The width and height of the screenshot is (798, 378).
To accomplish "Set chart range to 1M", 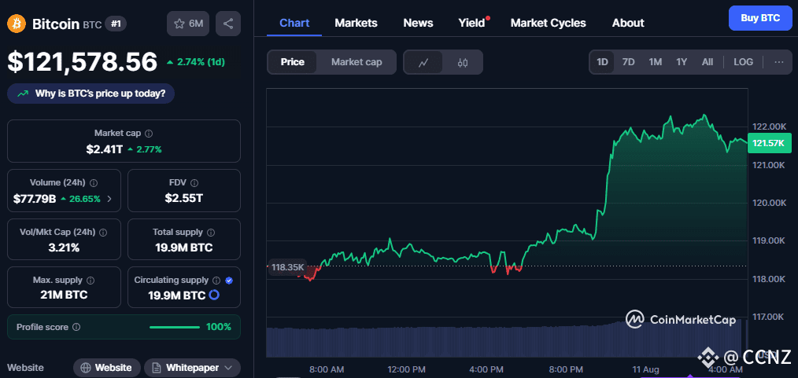I will point(655,62).
